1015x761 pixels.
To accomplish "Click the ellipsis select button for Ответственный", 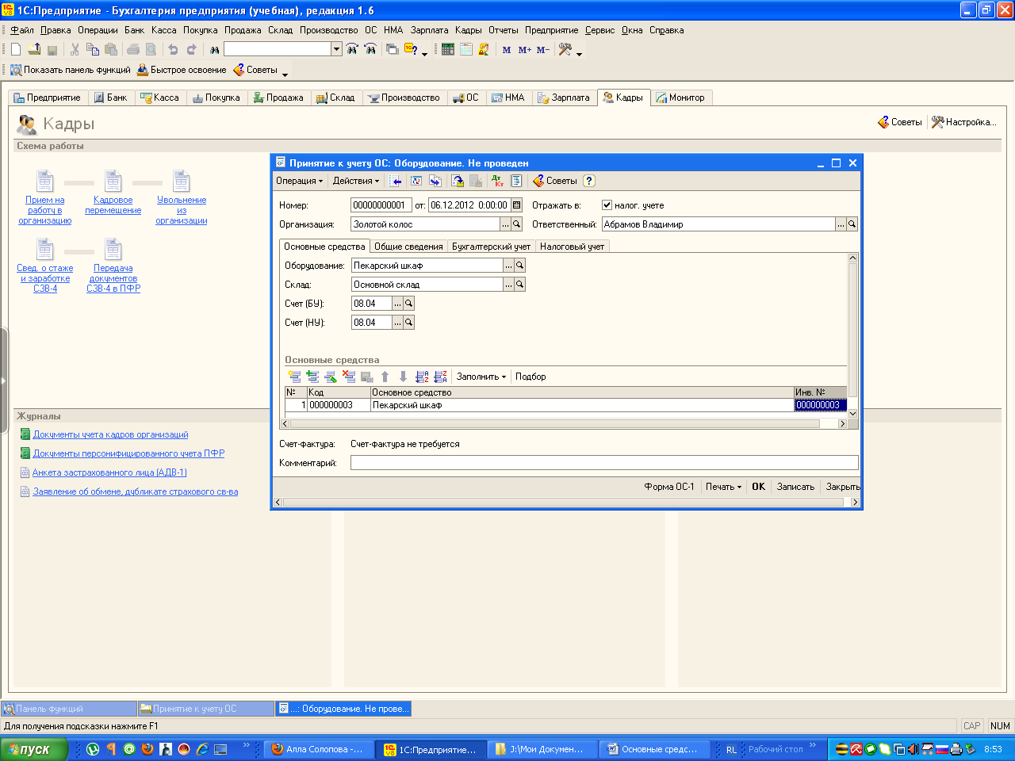I will (841, 224).
